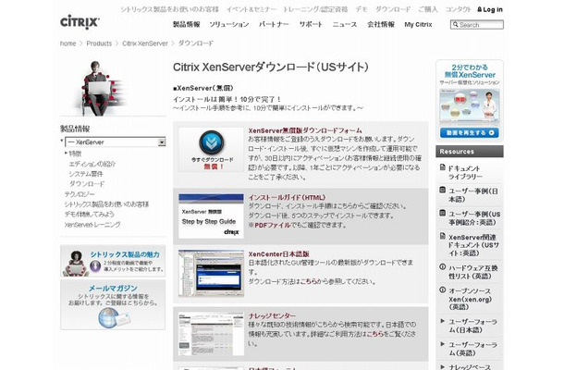The image size is (564, 370).
Task: Click the ユーザー事例(日本語) icon
Action: coord(443,190)
